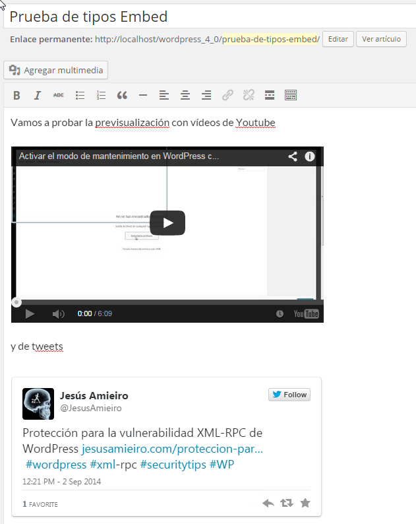
Task: Click the text y de tweets
Action: click(37, 346)
